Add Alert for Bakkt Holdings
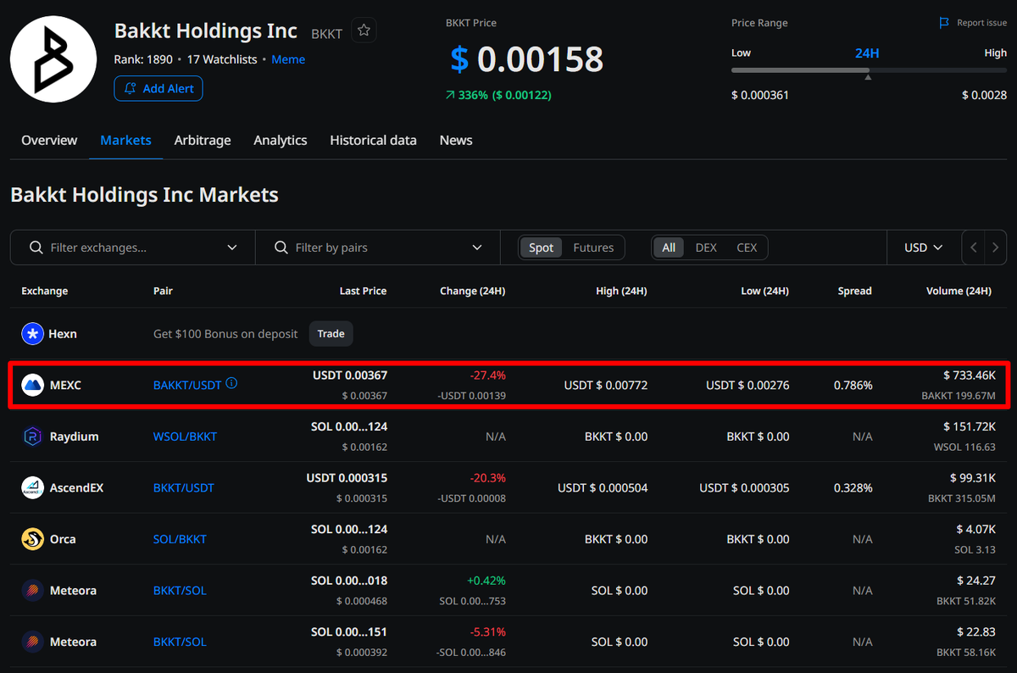Viewport: 1017px width, 673px height. (158, 88)
